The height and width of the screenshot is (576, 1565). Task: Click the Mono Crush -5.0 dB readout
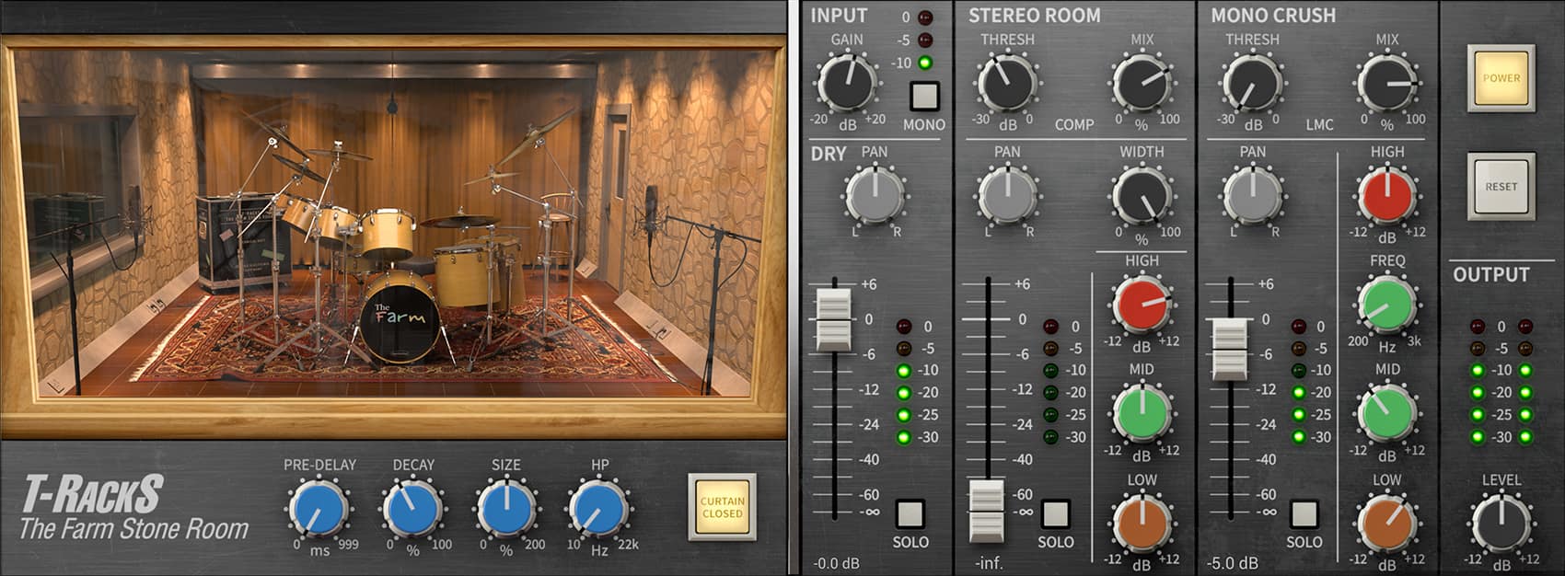tap(1233, 563)
